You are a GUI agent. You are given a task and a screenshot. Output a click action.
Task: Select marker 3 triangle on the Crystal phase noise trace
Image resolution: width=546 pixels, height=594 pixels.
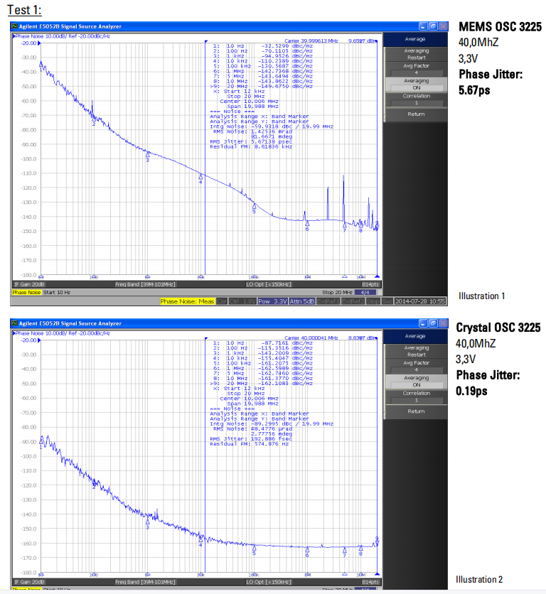(147, 523)
